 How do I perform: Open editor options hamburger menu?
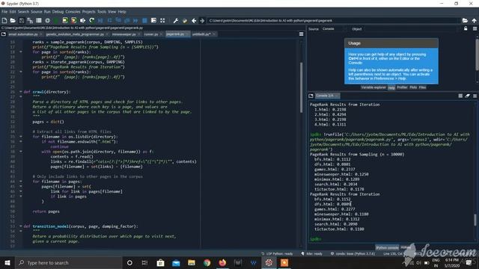pos(301,34)
